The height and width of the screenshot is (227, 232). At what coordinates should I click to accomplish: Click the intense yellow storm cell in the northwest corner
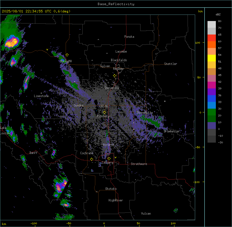tap(12, 42)
